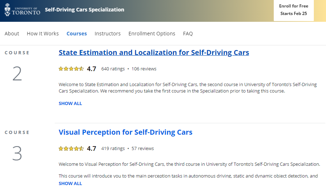
Task: Expand Course 2 description with SHOW ALL
Action: click(70, 103)
